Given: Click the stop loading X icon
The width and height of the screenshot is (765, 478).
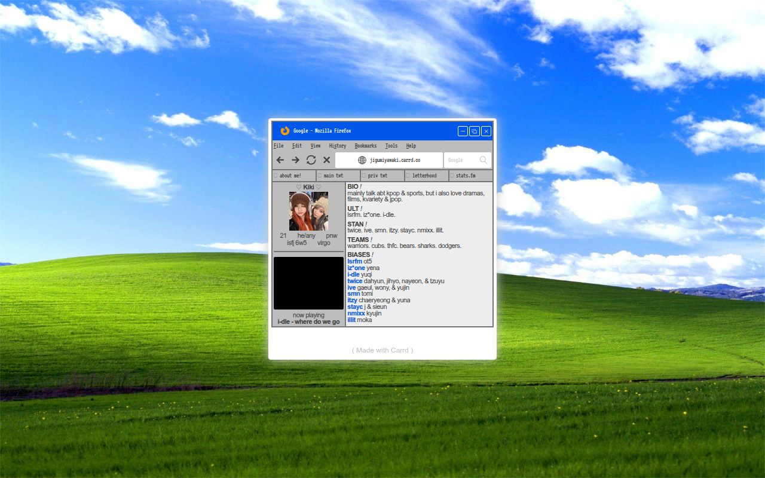Looking at the screenshot, I should tap(327, 160).
